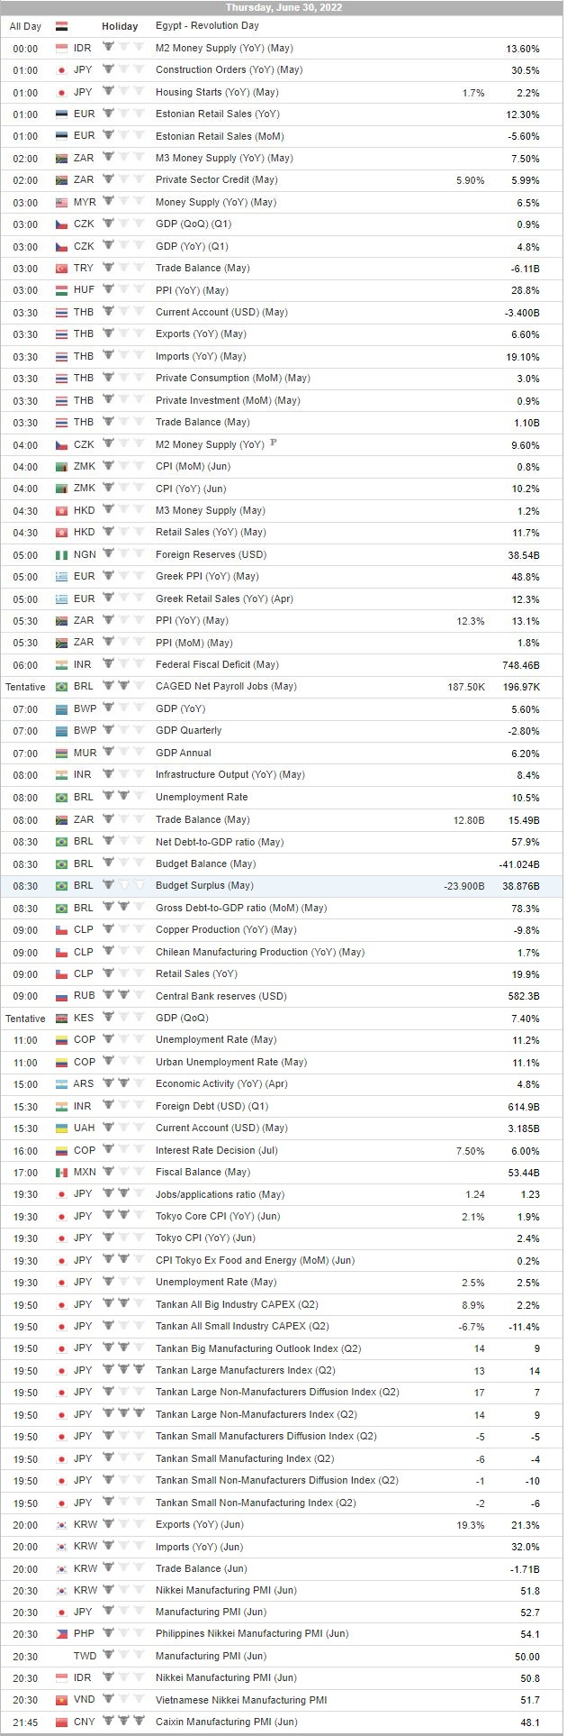Open the Jobs/applications ratio (May) event
The height and width of the screenshot is (1736, 567).
[x=220, y=1194]
